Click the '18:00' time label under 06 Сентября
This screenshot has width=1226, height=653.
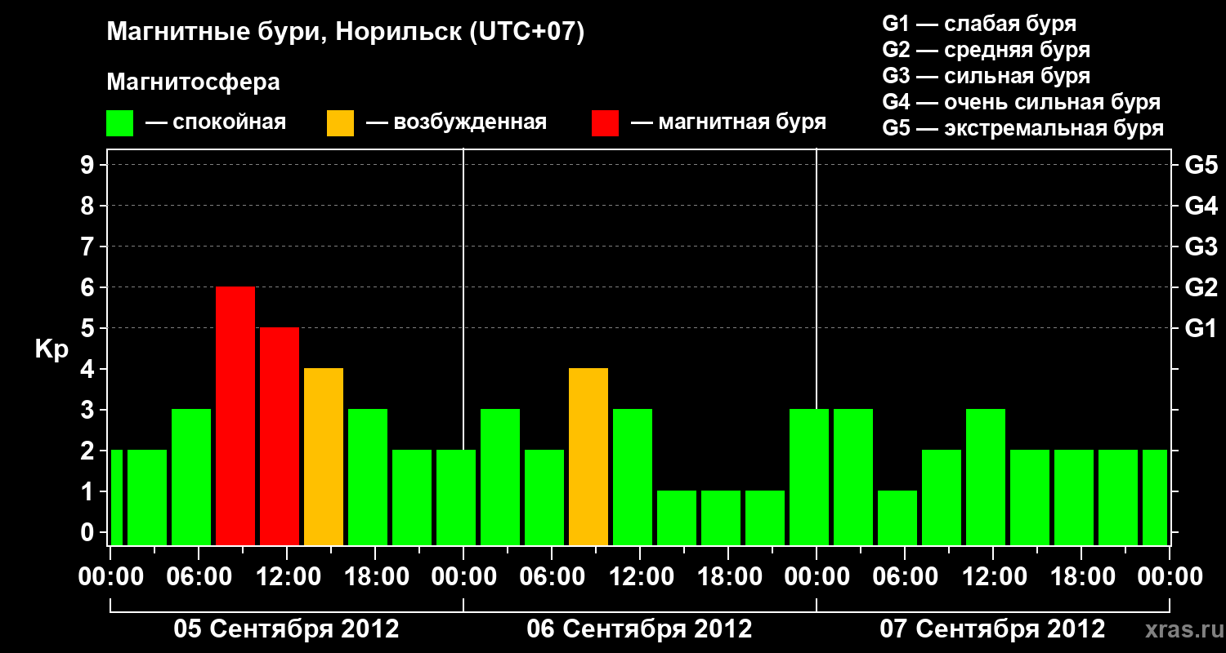(728, 577)
